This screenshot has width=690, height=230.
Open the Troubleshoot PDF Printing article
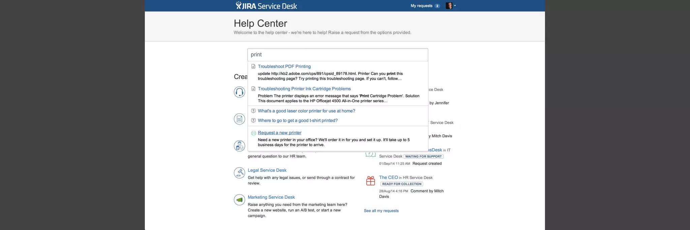(284, 66)
